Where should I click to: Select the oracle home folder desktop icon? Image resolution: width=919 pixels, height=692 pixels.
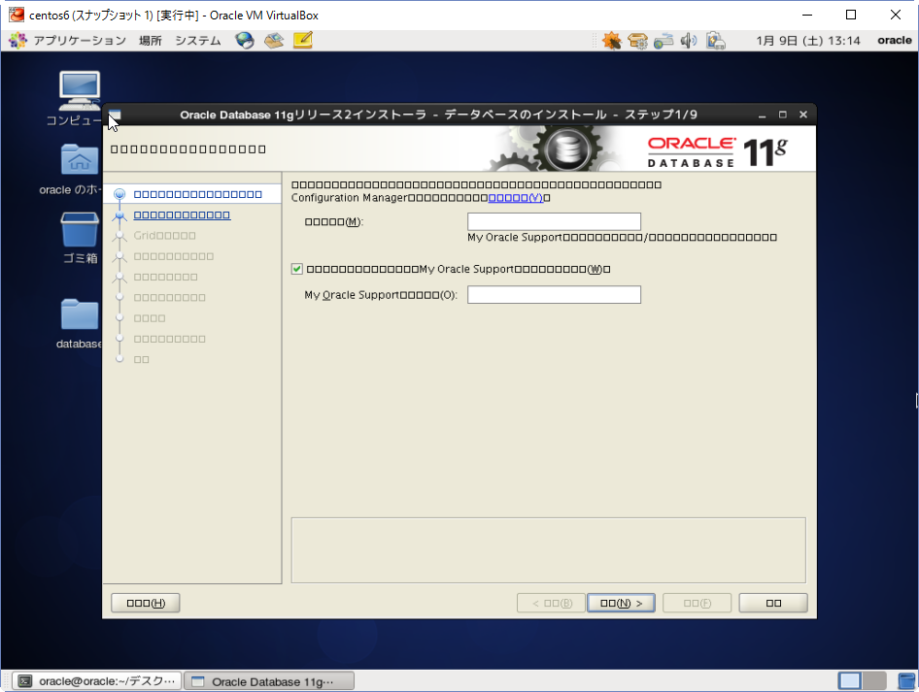[x=79, y=170]
